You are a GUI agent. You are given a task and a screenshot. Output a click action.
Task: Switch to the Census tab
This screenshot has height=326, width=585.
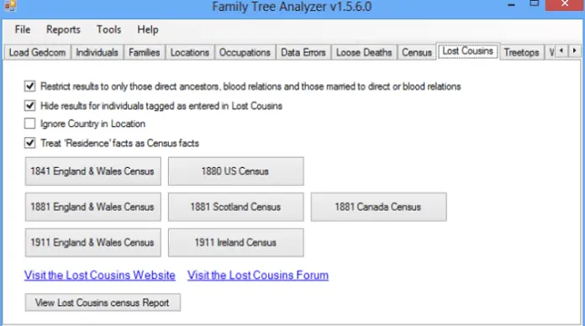pos(417,53)
